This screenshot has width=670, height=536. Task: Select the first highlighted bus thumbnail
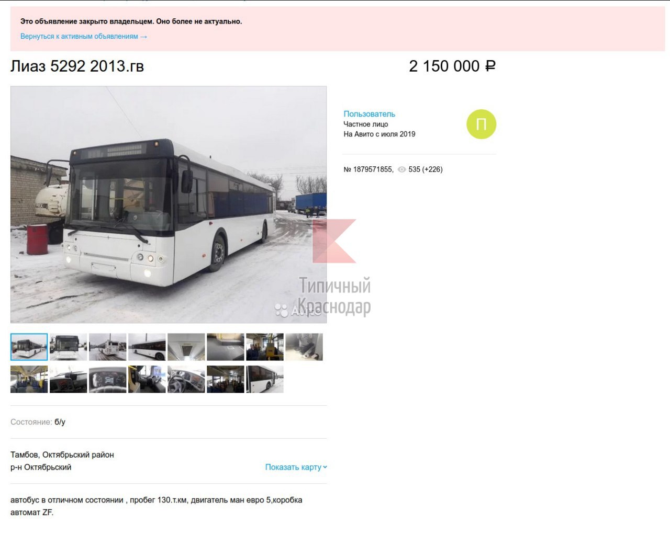pos(29,347)
